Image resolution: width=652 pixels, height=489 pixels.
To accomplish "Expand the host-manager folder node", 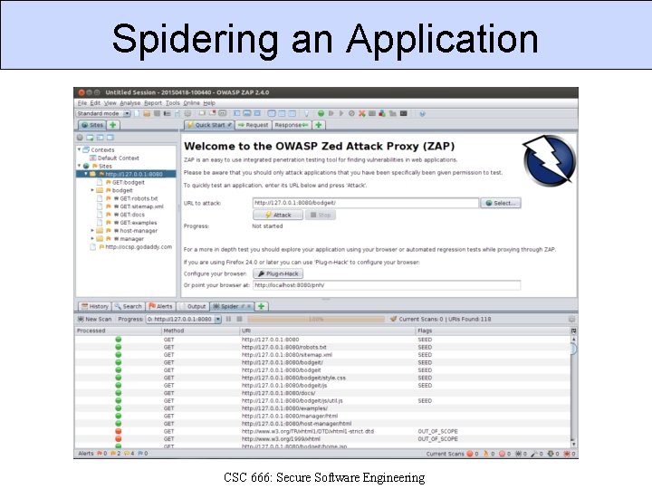I will (x=92, y=230).
